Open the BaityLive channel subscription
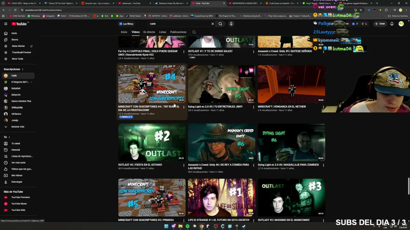Viewport: 410px width, 230px height. click(x=18, y=95)
